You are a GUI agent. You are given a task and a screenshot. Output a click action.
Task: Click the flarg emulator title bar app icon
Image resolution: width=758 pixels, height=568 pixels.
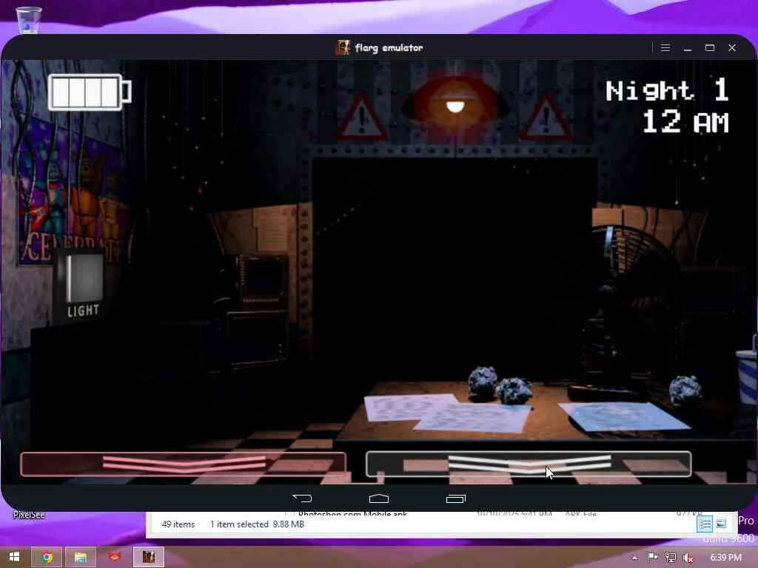[x=343, y=48]
